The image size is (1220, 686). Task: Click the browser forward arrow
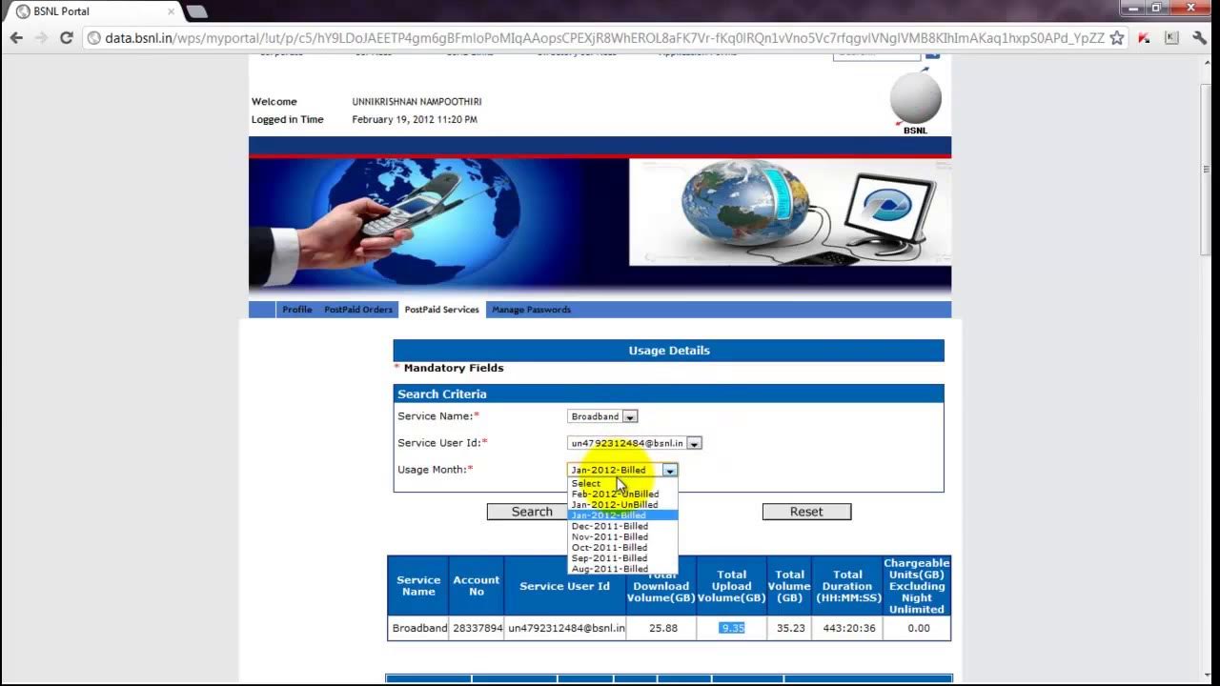point(41,38)
